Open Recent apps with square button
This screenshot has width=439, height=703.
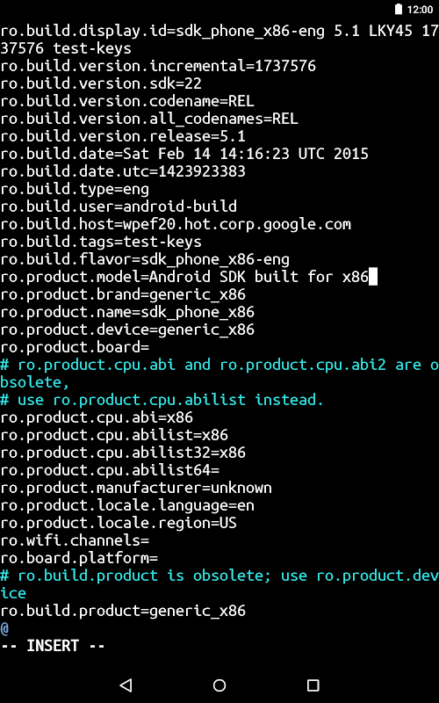pyautogui.click(x=313, y=685)
